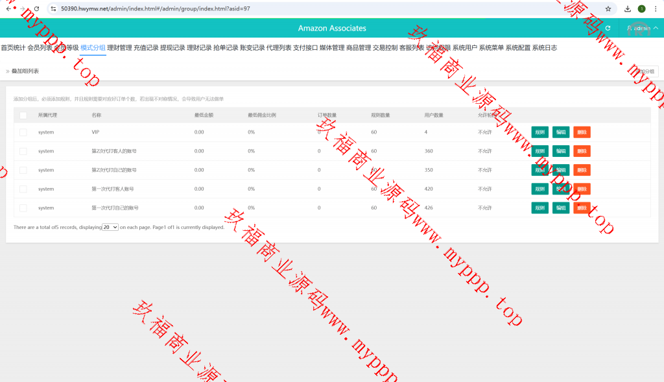The image size is (664, 382).
Task: Select checkbox for 第一次代打自己的账号 row
Action: pyautogui.click(x=23, y=208)
